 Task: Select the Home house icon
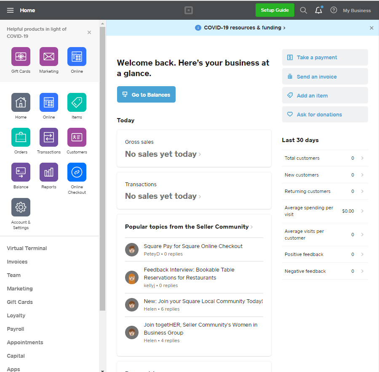[21, 102]
